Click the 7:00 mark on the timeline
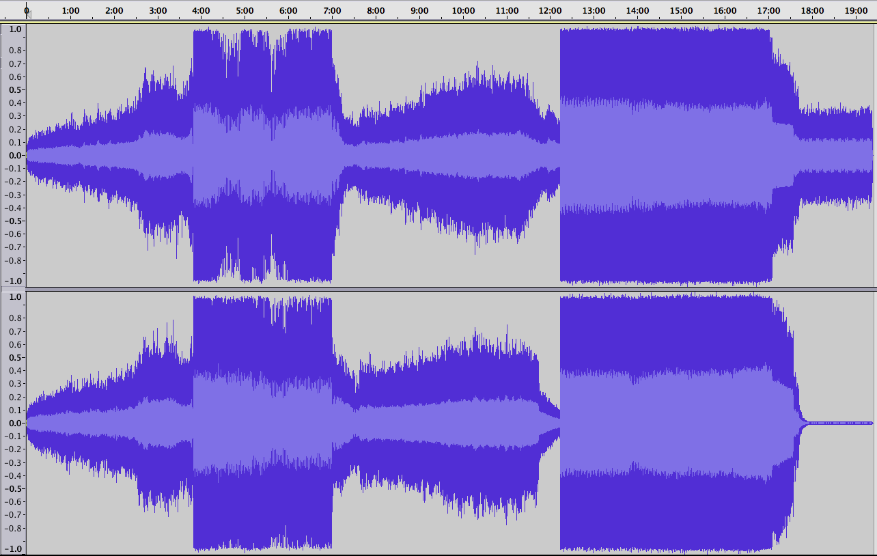877x556 pixels. click(x=332, y=11)
